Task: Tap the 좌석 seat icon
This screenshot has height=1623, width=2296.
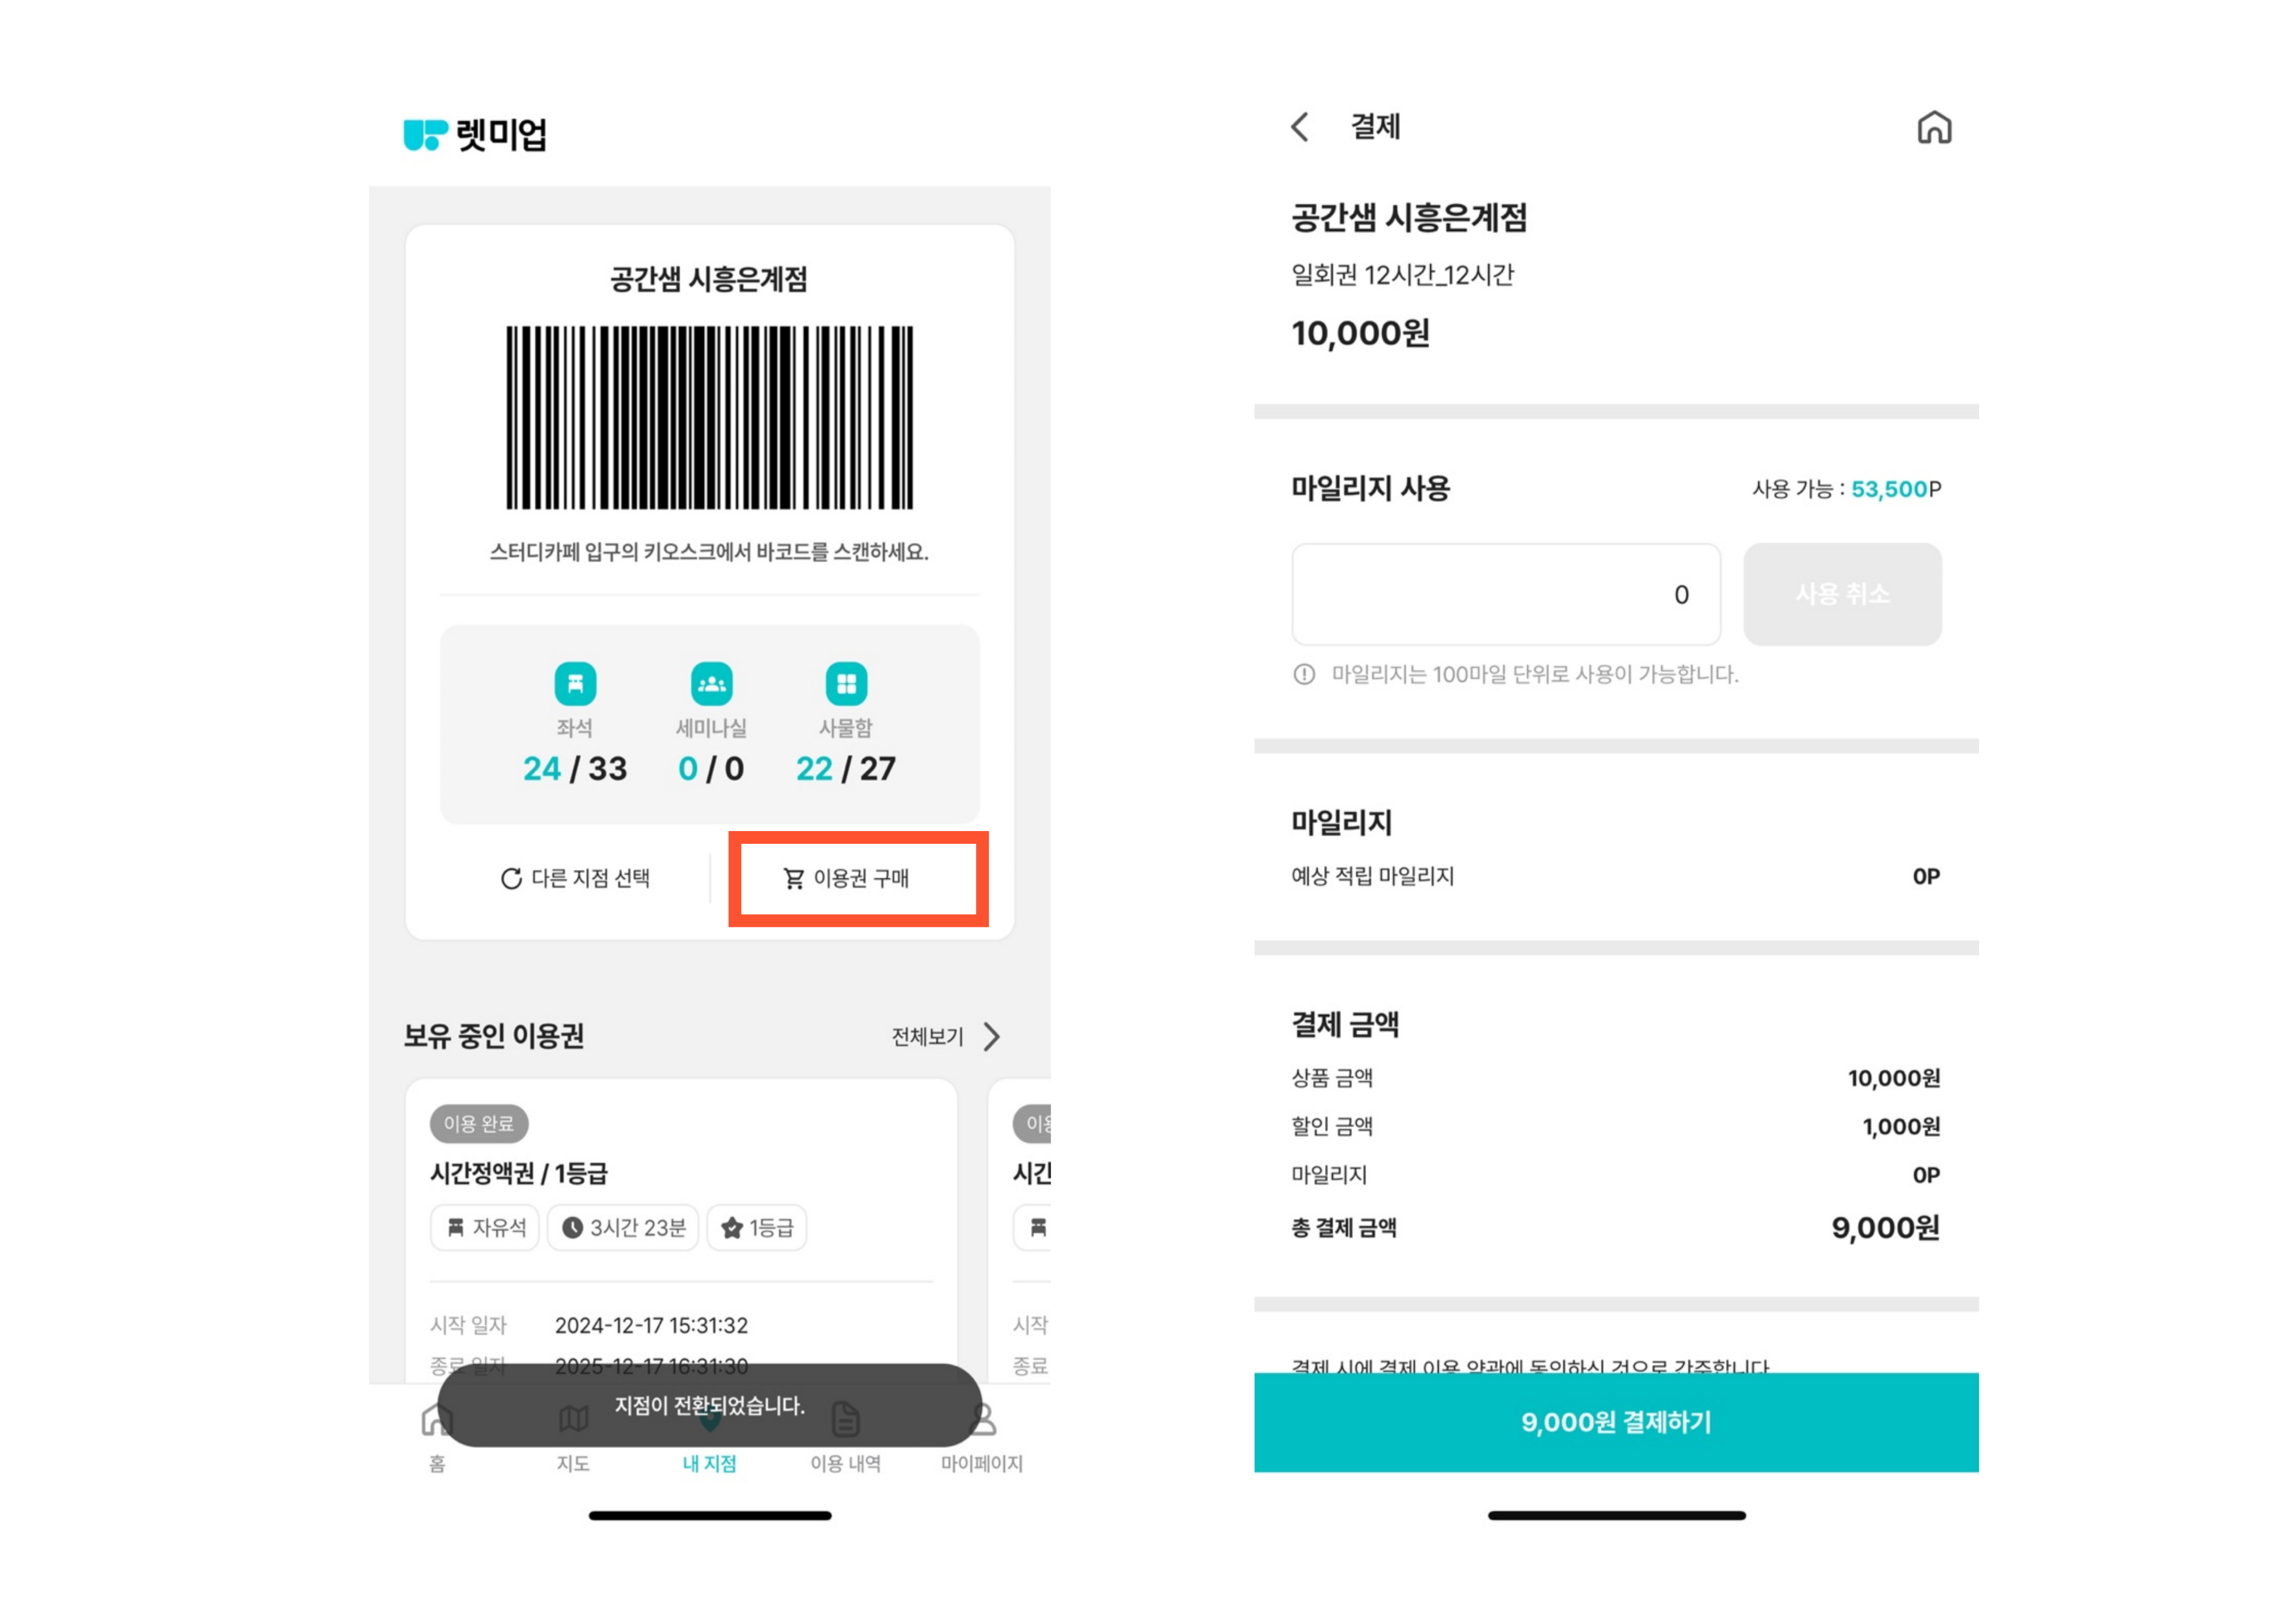Action: coord(575,684)
